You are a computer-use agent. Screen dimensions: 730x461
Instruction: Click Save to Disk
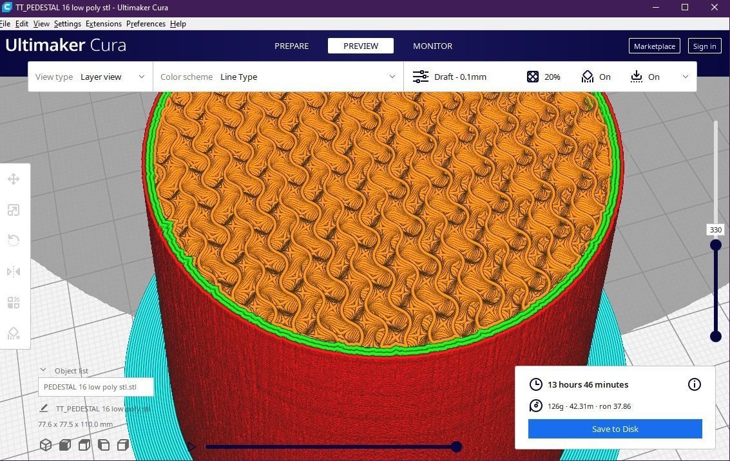coord(615,429)
